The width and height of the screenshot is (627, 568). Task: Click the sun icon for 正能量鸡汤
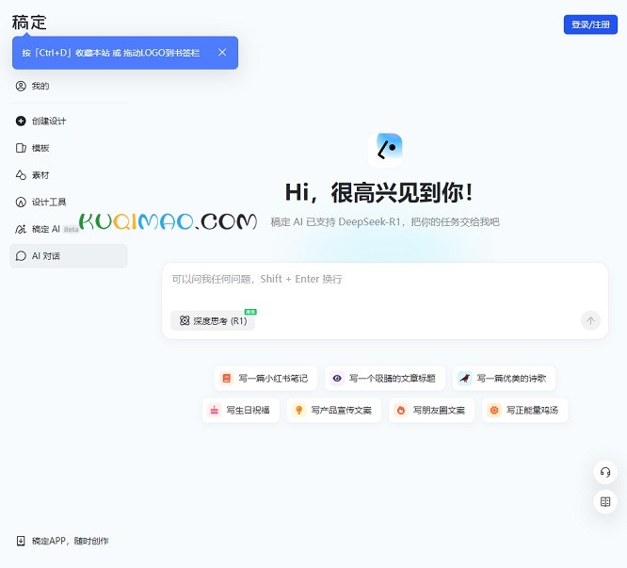[494, 410]
